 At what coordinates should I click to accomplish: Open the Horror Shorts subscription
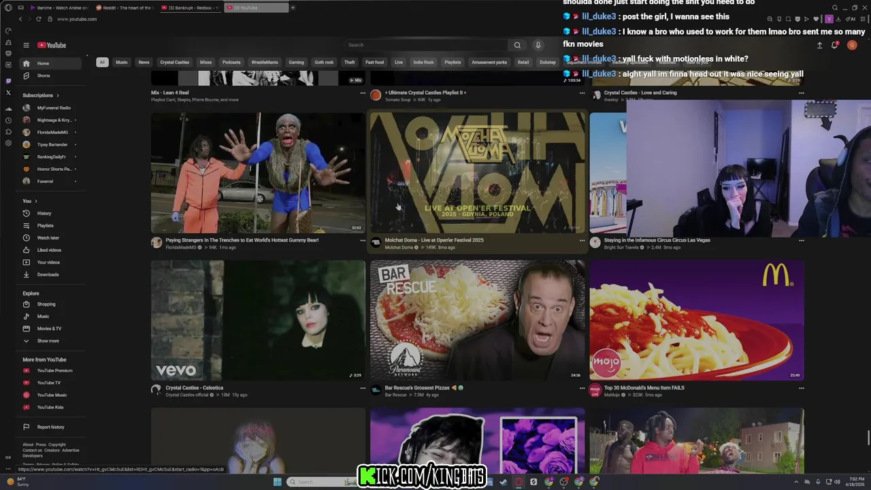51,169
